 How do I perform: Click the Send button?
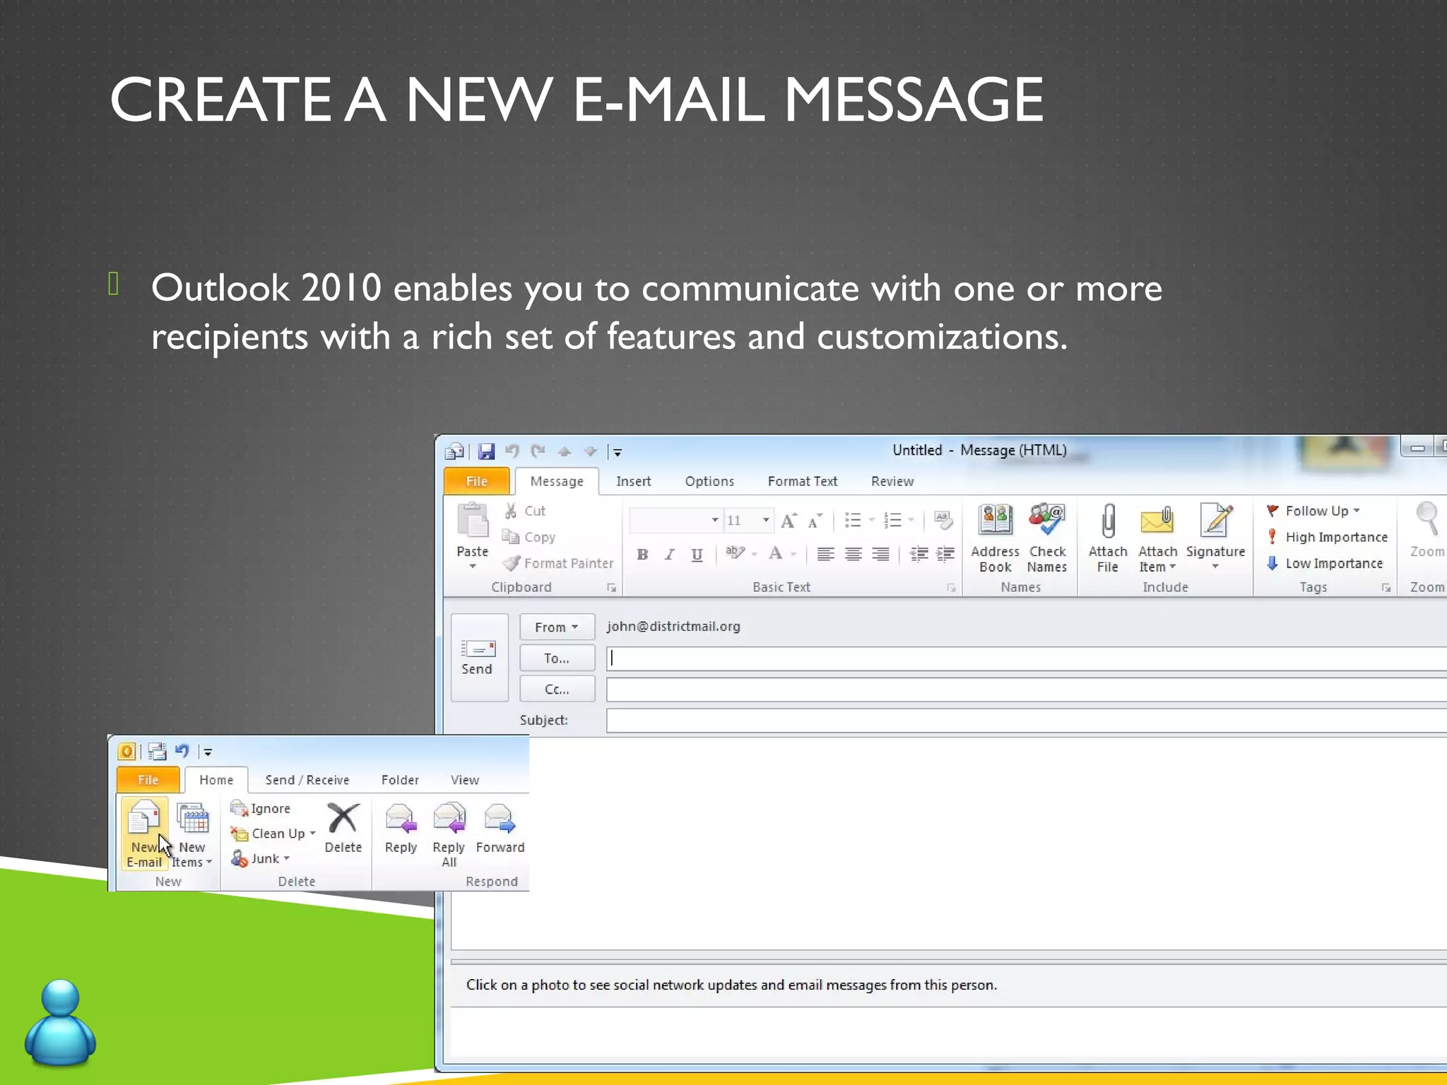(479, 657)
